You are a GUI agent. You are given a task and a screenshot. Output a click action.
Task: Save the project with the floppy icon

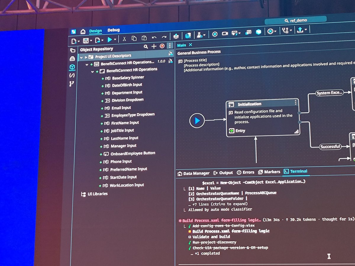pos(86,40)
